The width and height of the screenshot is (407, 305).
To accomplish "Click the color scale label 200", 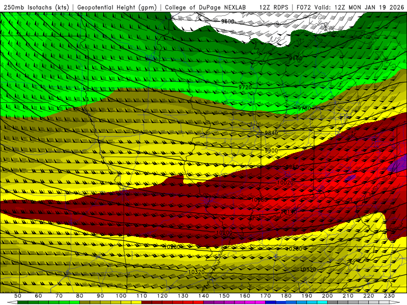I will coord(328,296).
